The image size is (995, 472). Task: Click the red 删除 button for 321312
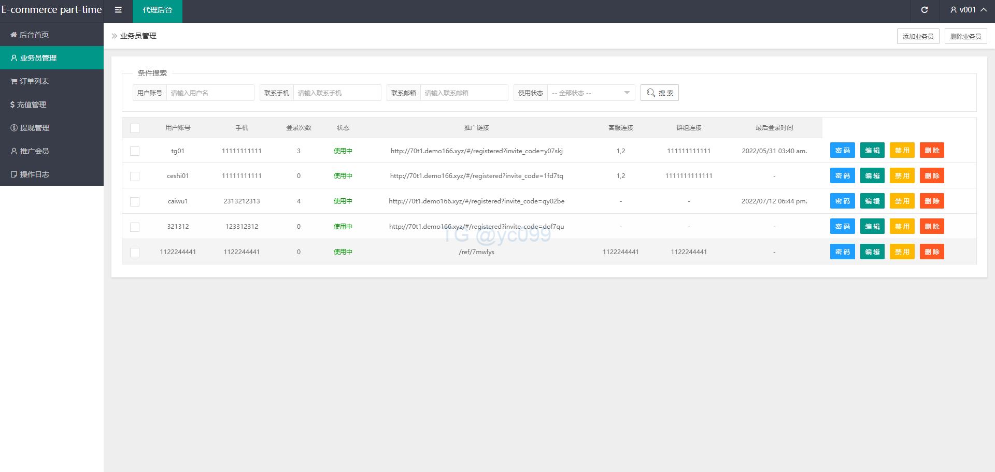coord(932,227)
